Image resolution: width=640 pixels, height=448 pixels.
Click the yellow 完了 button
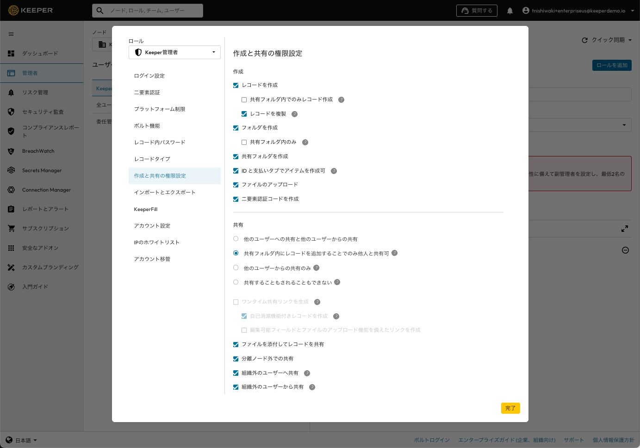[510, 408]
